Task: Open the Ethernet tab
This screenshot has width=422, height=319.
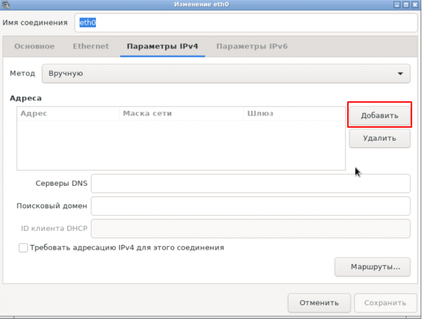Action: point(90,46)
